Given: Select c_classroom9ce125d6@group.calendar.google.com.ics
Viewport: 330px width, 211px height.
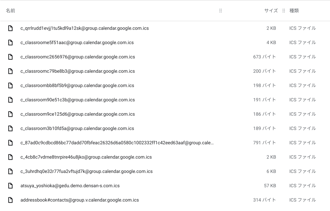Looking at the screenshot, I should [78, 114].
